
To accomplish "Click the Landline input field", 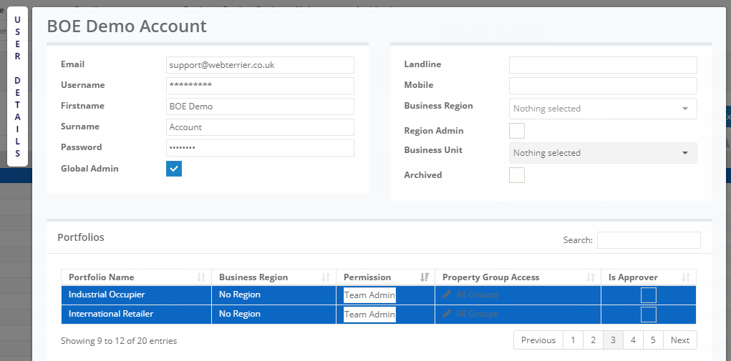I will coord(603,65).
